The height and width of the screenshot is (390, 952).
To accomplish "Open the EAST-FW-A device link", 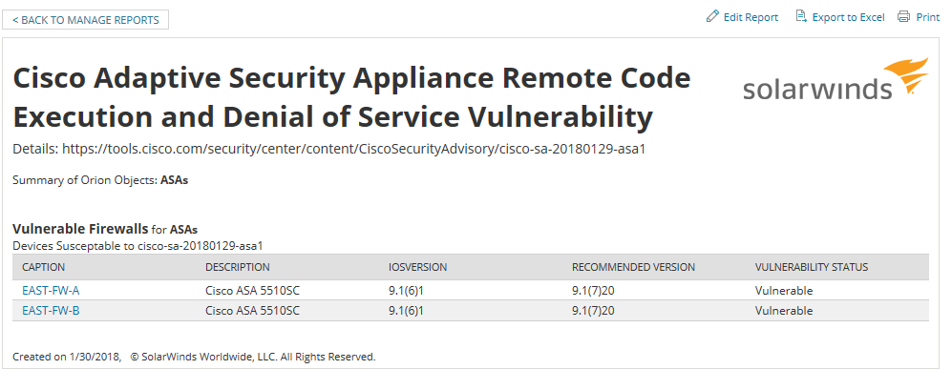I will point(51,291).
